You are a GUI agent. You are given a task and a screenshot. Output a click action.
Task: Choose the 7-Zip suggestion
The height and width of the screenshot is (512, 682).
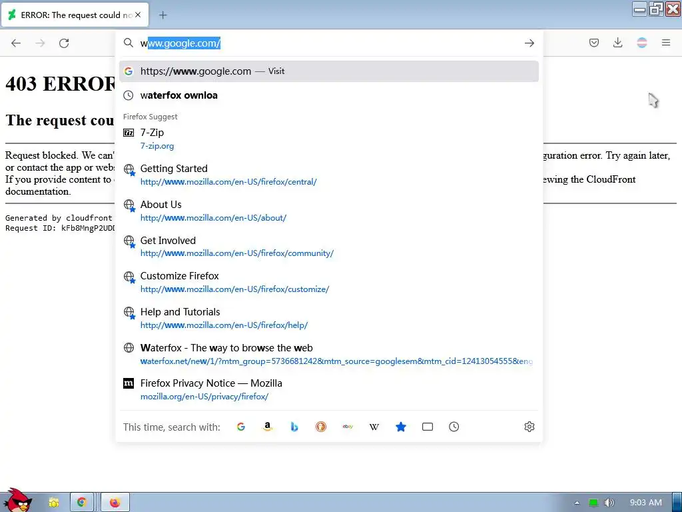[329, 139]
